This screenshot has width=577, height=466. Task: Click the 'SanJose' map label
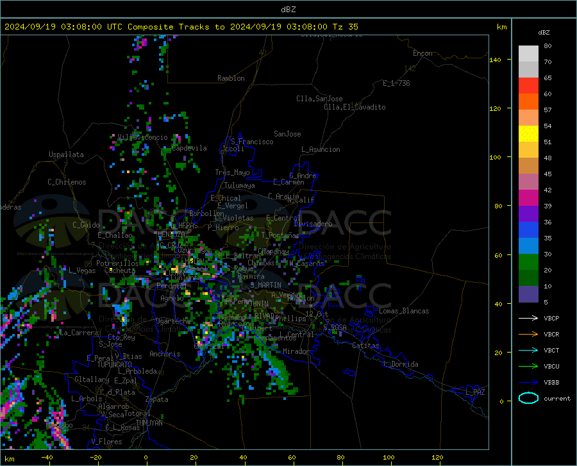point(287,134)
